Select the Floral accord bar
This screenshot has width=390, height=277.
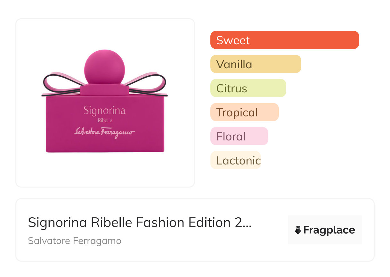[x=239, y=136]
